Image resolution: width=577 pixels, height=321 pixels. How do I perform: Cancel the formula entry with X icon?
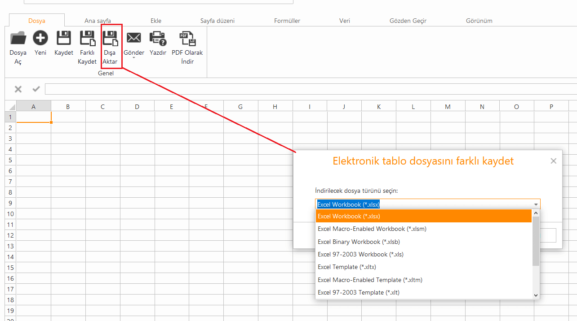click(x=18, y=89)
